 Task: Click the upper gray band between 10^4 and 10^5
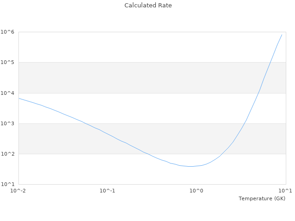click(x=138, y=77)
